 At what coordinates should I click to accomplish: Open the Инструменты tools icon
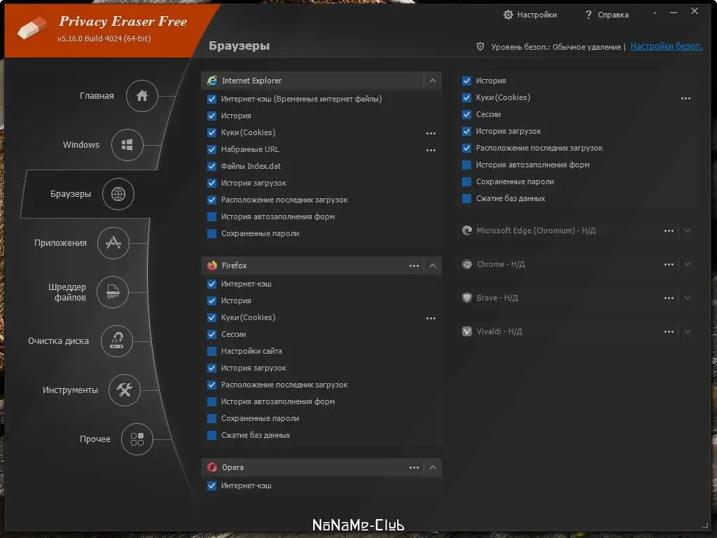tap(125, 390)
